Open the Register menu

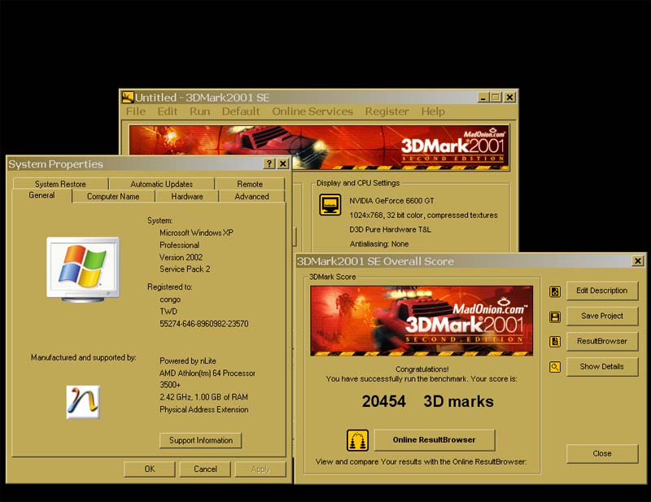click(x=387, y=111)
